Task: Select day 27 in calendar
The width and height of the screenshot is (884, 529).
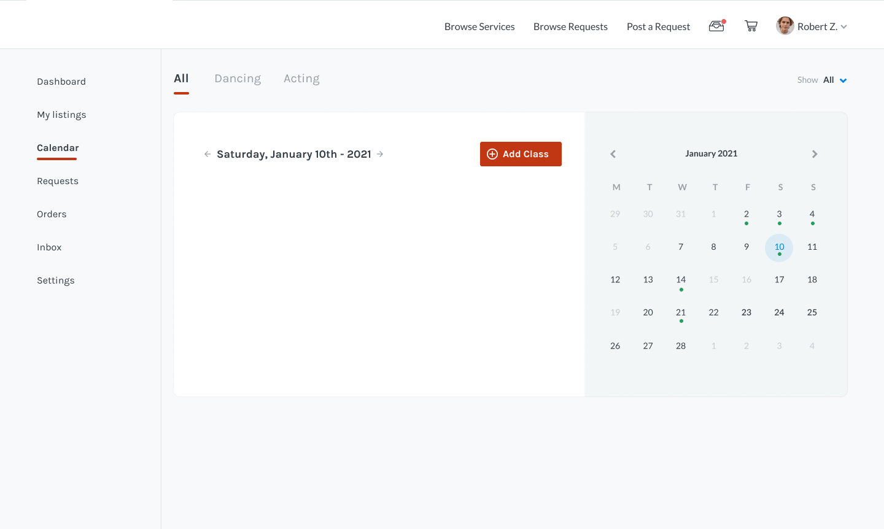Action: tap(648, 346)
